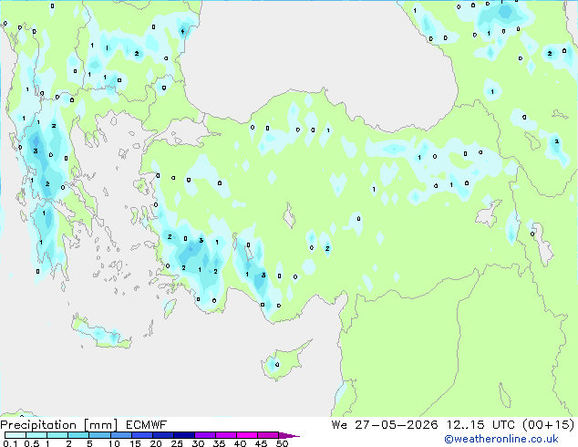This screenshot has width=578, height=447.
Task: Select the 1–2 mm legend swatch
Action: [x=57, y=435]
